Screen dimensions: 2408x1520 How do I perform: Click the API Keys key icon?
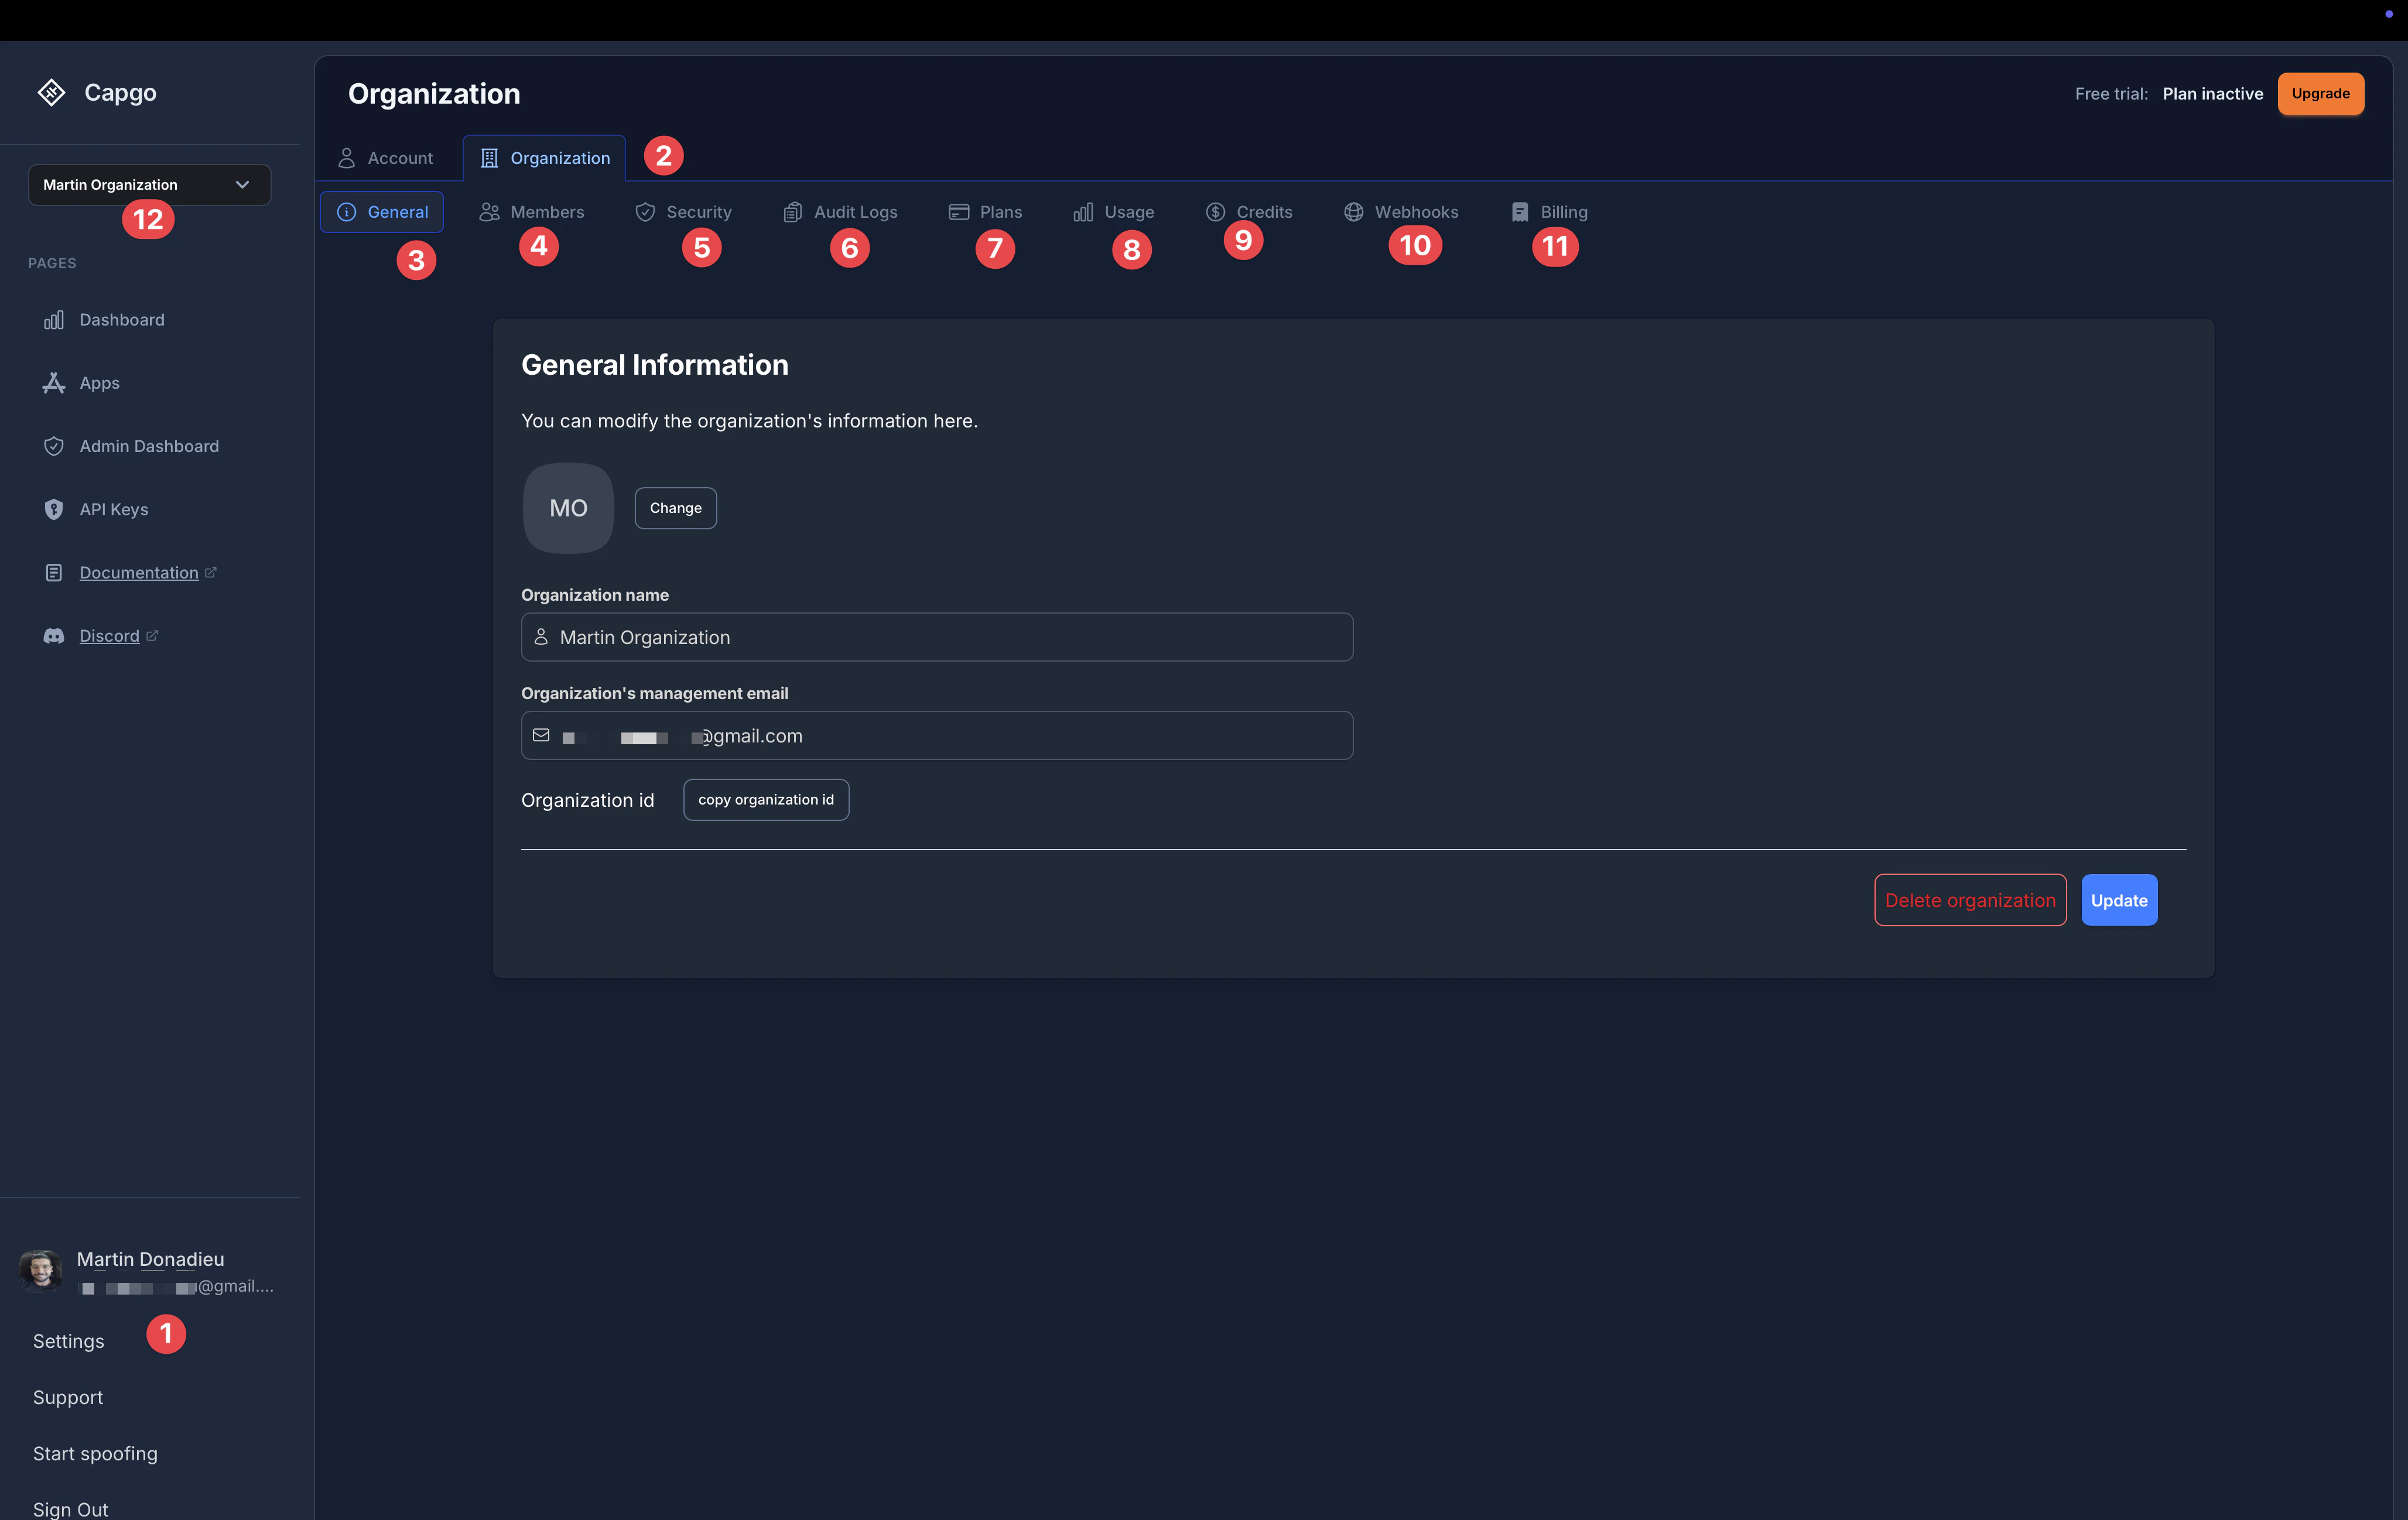coord(54,509)
